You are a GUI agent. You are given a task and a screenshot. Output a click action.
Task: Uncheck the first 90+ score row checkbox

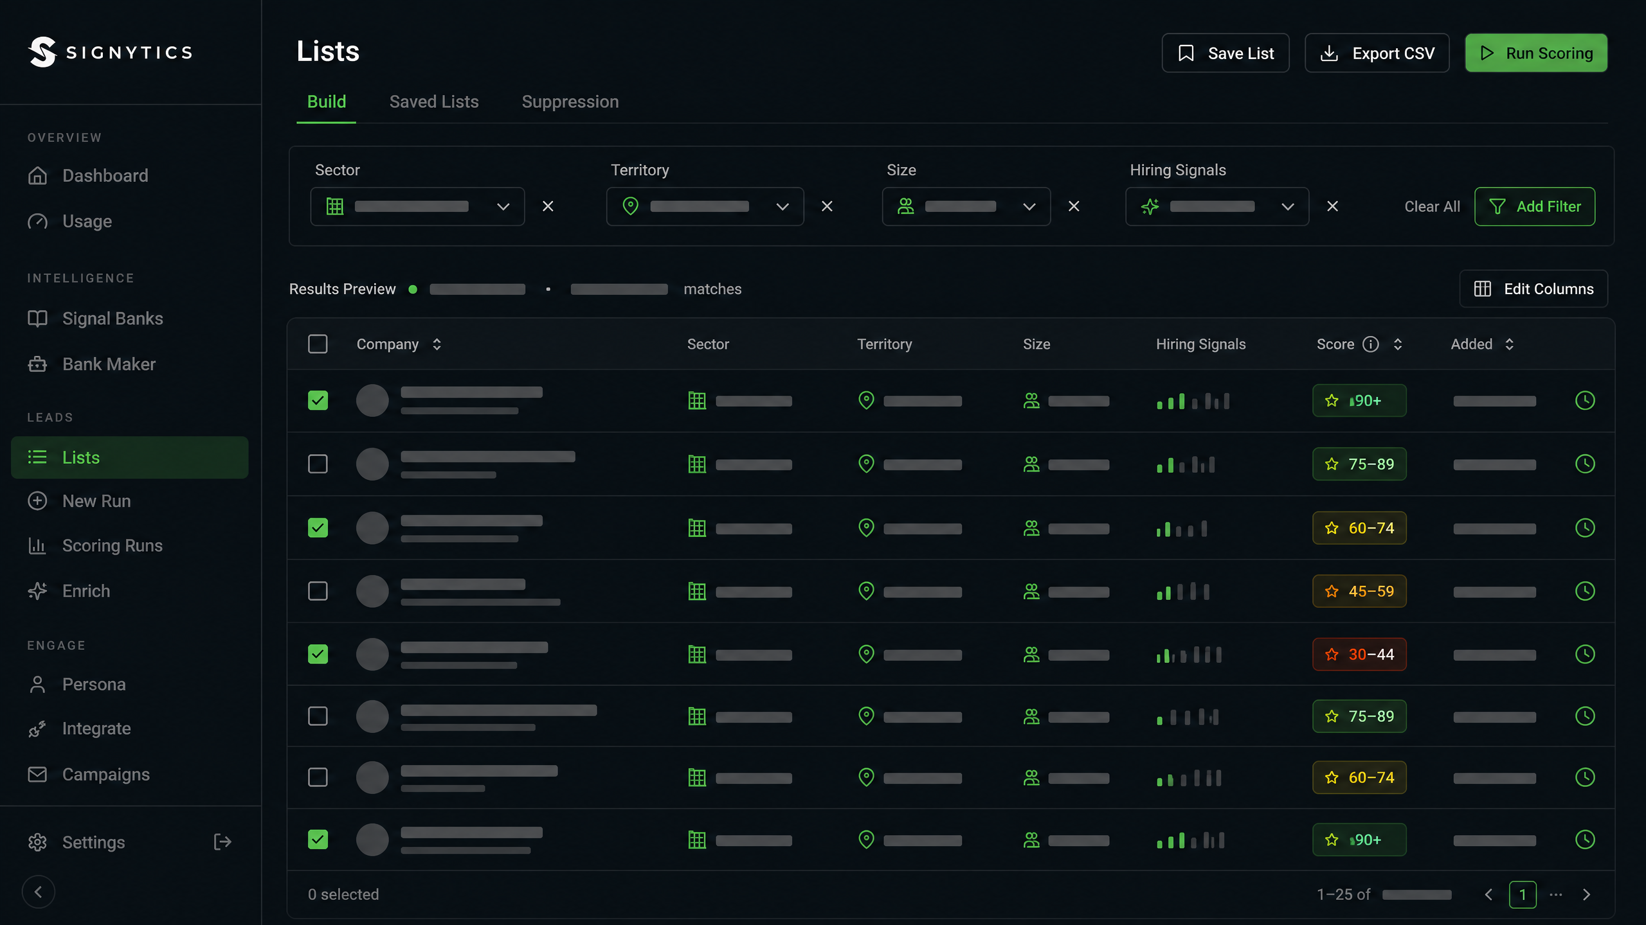tap(318, 401)
